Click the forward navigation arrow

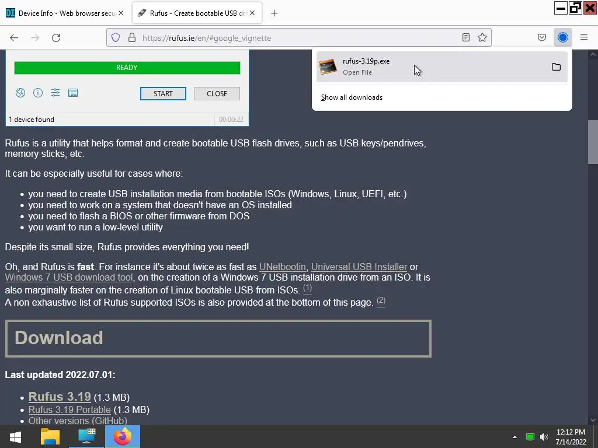(x=35, y=38)
